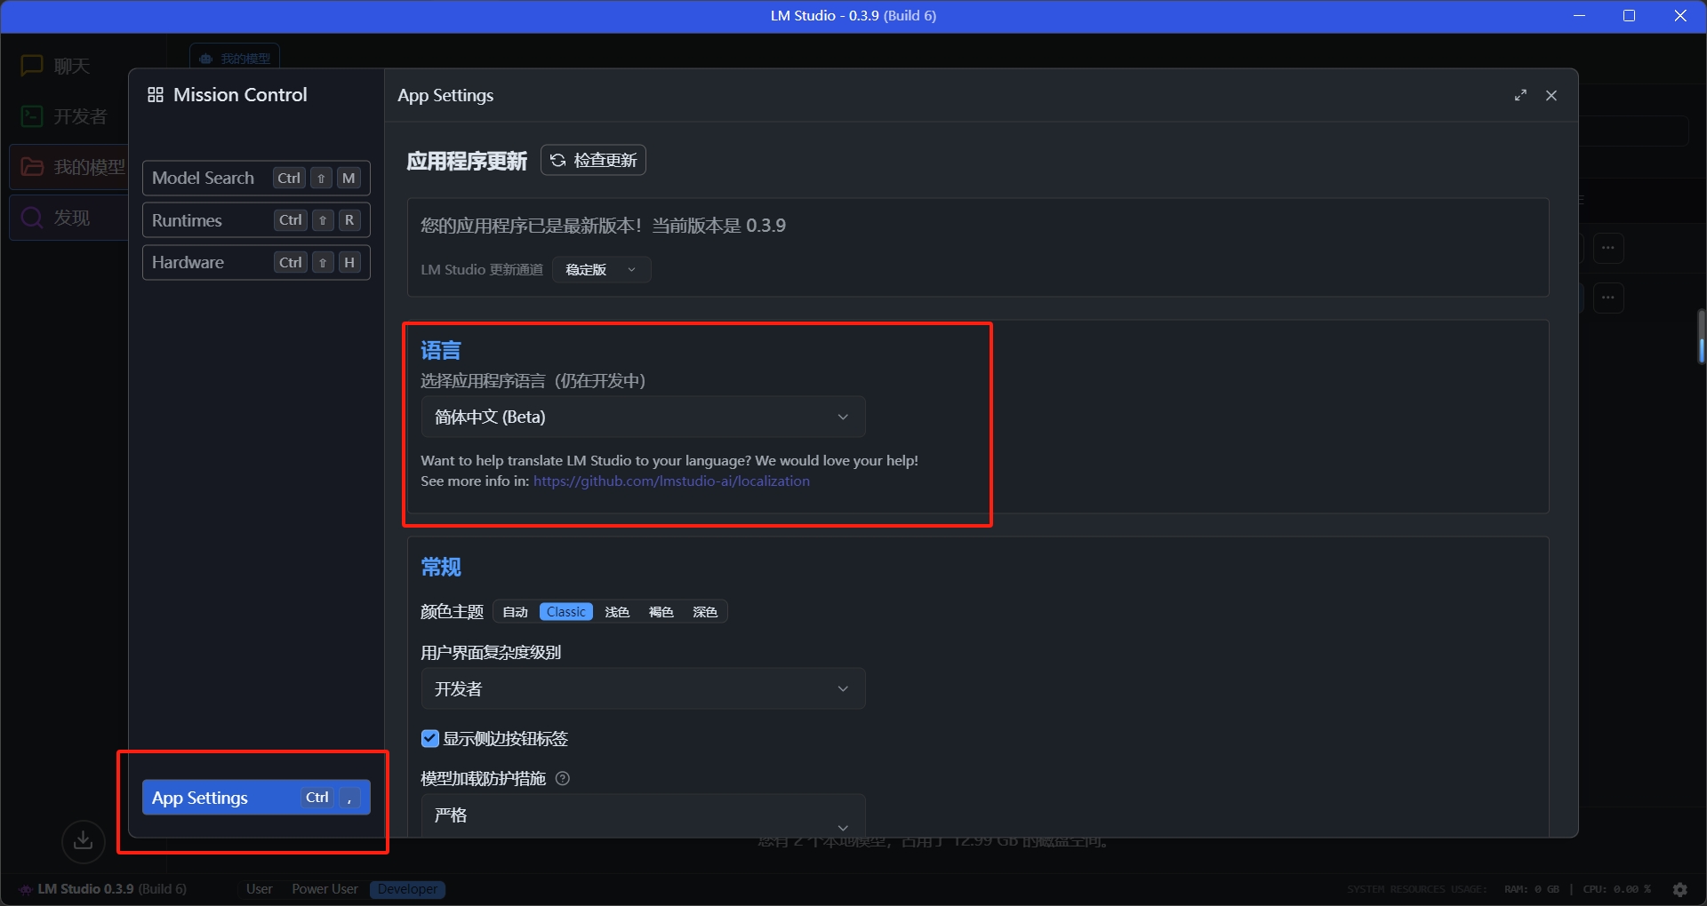
Task: Click the version text 当前版本是 0.3.9
Action: coord(718,226)
